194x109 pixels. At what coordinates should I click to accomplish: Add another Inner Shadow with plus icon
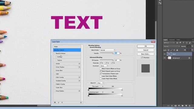click(79, 67)
